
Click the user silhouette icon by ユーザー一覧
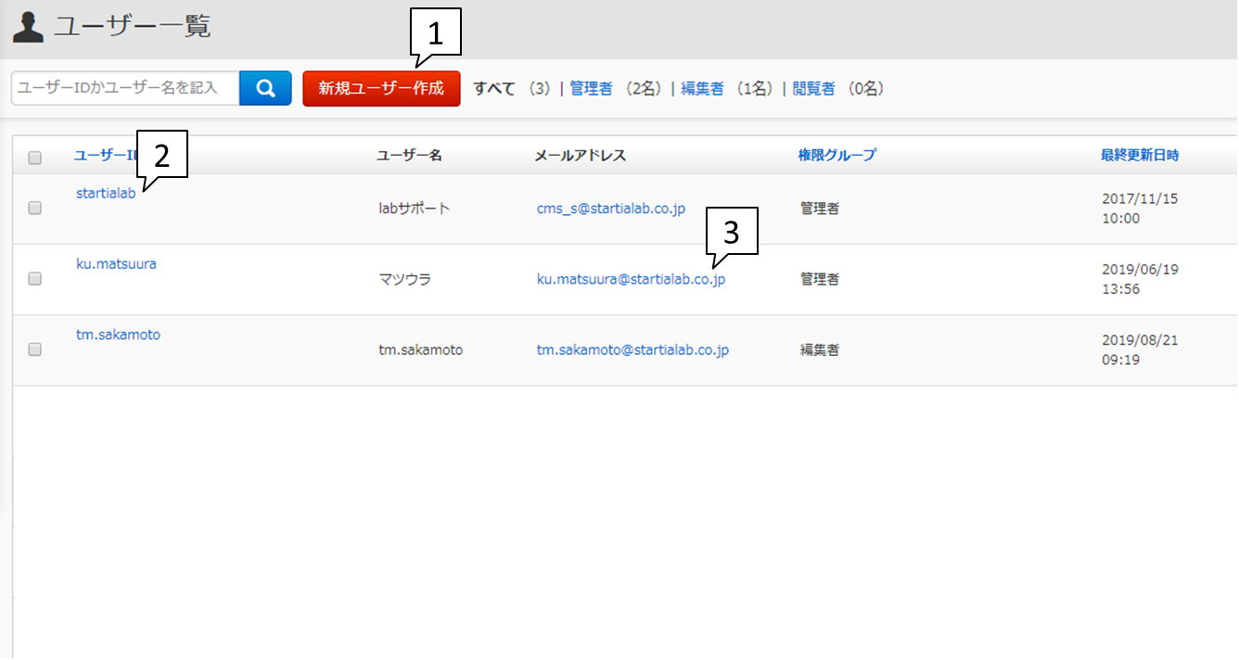tap(28, 27)
